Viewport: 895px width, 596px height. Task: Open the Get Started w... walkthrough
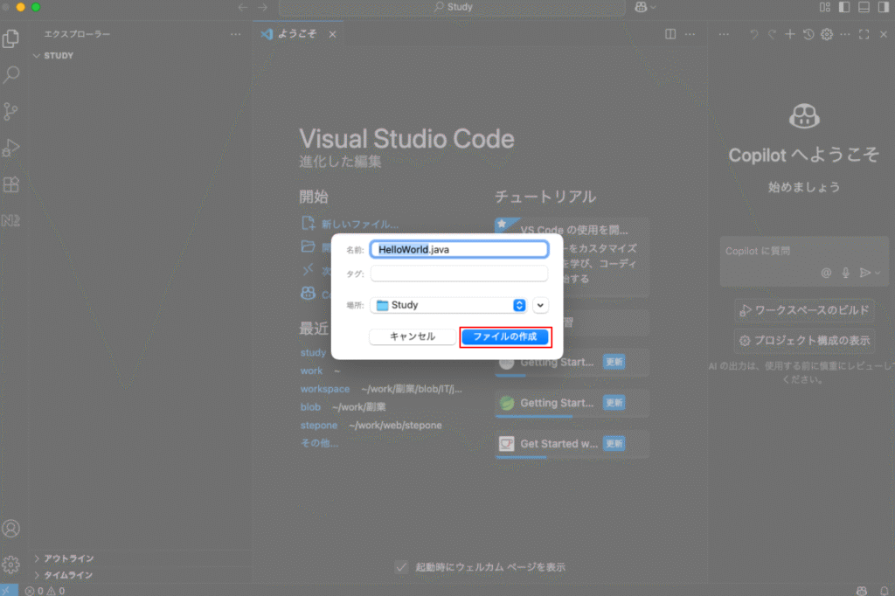pos(572,444)
